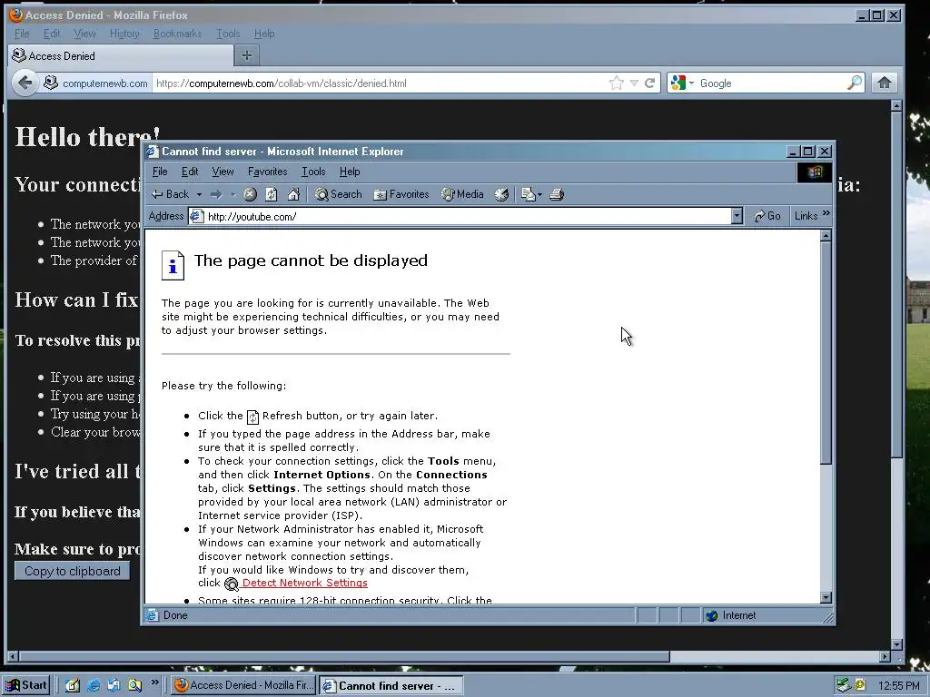Open the Firefox File menu
The width and height of the screenshot is (930, 697).
(22, 34)
